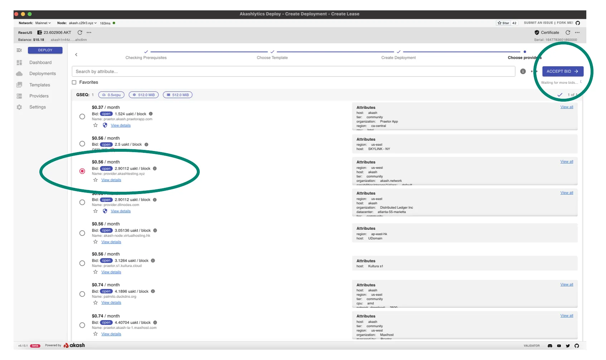Viewport: 606px width, 360px height.
Task: Click star icon for provider.akashtesting.xyz bid
Action: pyautogui.click(x=96, y=180)
